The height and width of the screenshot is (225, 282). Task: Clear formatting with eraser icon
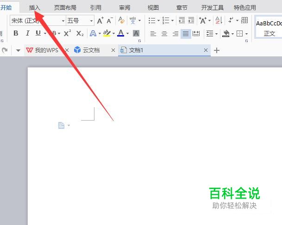121,20
